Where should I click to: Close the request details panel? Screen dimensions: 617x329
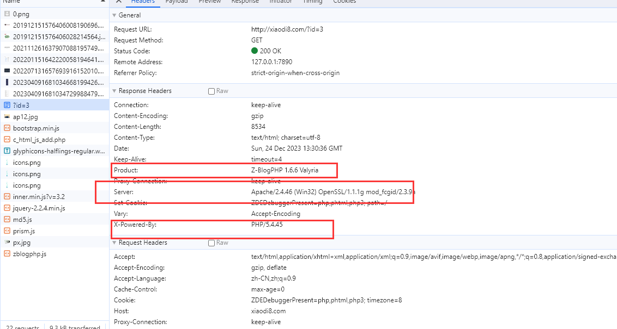(118, 1)
